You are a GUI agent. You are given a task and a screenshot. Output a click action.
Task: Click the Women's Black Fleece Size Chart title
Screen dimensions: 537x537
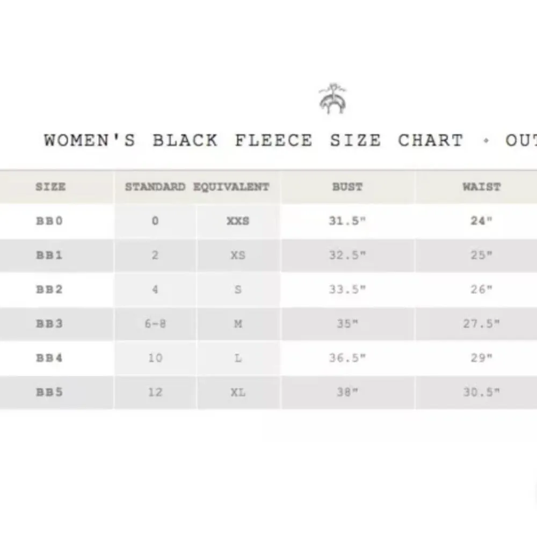(x=290, y=141)
